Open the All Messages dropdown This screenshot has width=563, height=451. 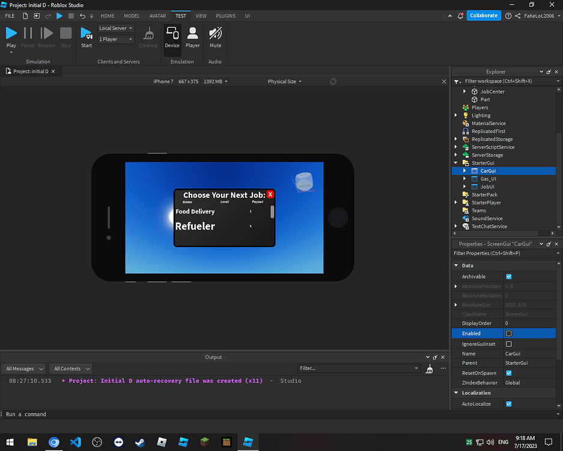coord(23,369)
